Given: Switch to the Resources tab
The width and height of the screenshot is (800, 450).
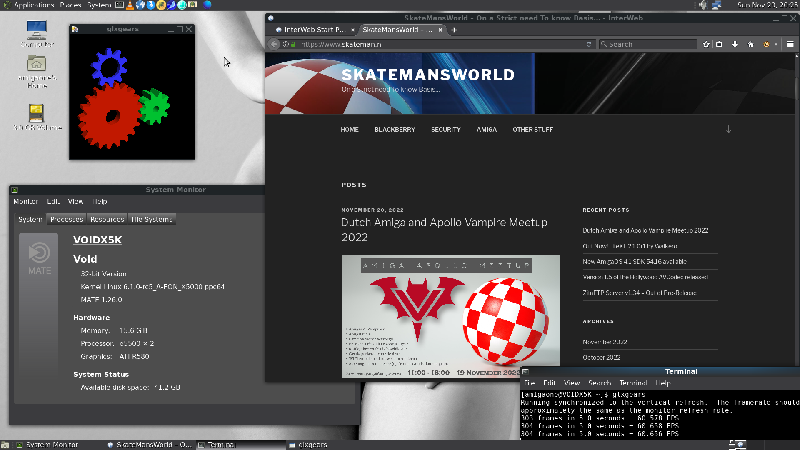Looking at the screenshot, I should coord(107,219).
